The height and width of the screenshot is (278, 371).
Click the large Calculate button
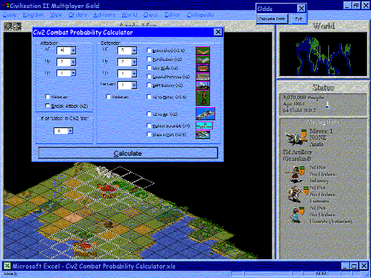[x=128, y=153]
